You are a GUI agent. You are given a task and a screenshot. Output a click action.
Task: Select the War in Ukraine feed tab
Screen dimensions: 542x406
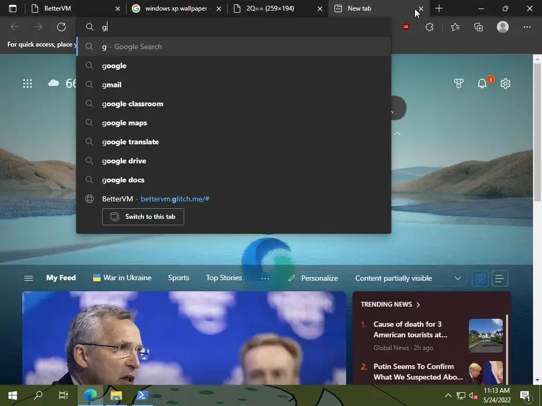(122, 278)
